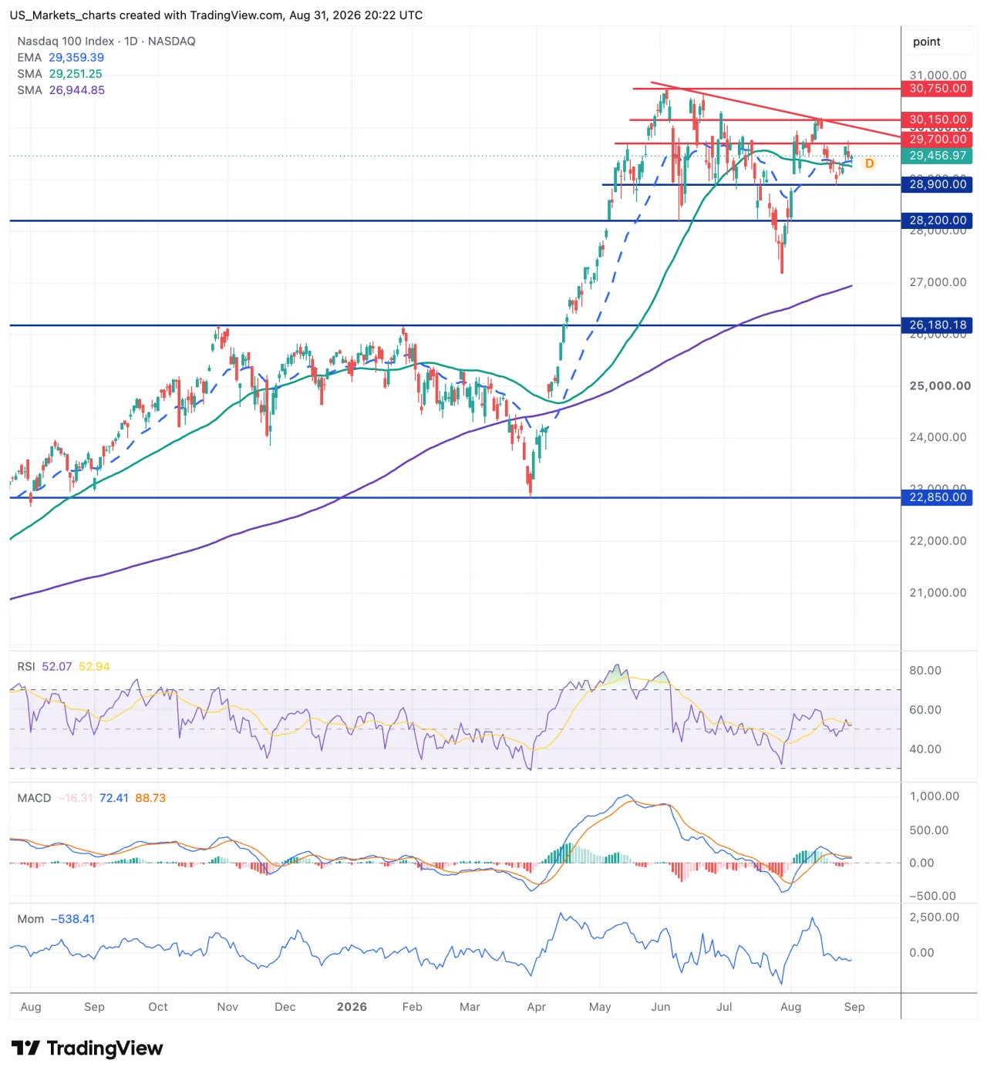
Task: Click the RSI moving average value 52.94
Action: pyautogui.click(x=94, y=666)
